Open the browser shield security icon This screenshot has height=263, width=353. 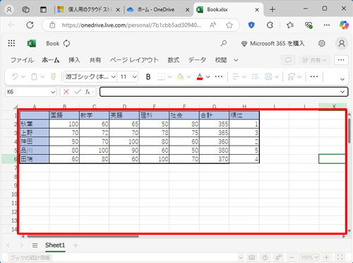pos(251,25)
